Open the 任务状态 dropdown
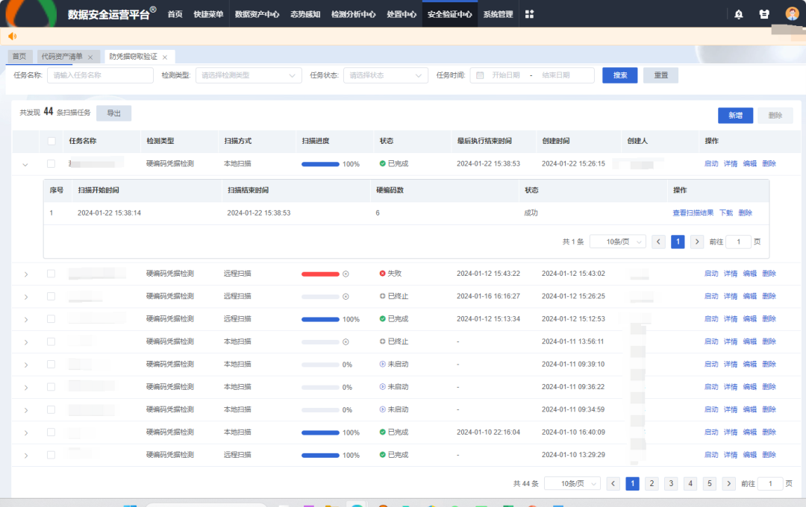The width and height of the screenshot is (806, 507). pos(385,75)
